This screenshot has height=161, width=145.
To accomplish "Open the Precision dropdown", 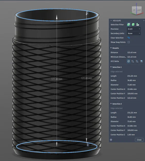I will (134, 29).
